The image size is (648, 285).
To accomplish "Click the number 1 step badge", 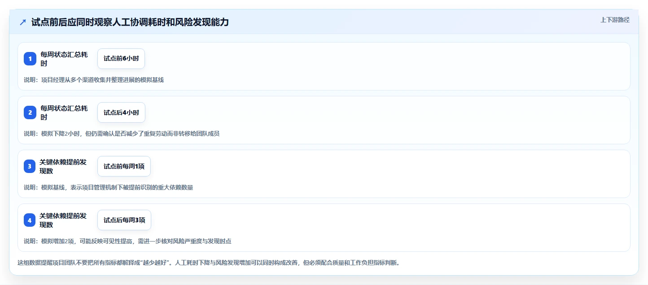I will 30,59.
